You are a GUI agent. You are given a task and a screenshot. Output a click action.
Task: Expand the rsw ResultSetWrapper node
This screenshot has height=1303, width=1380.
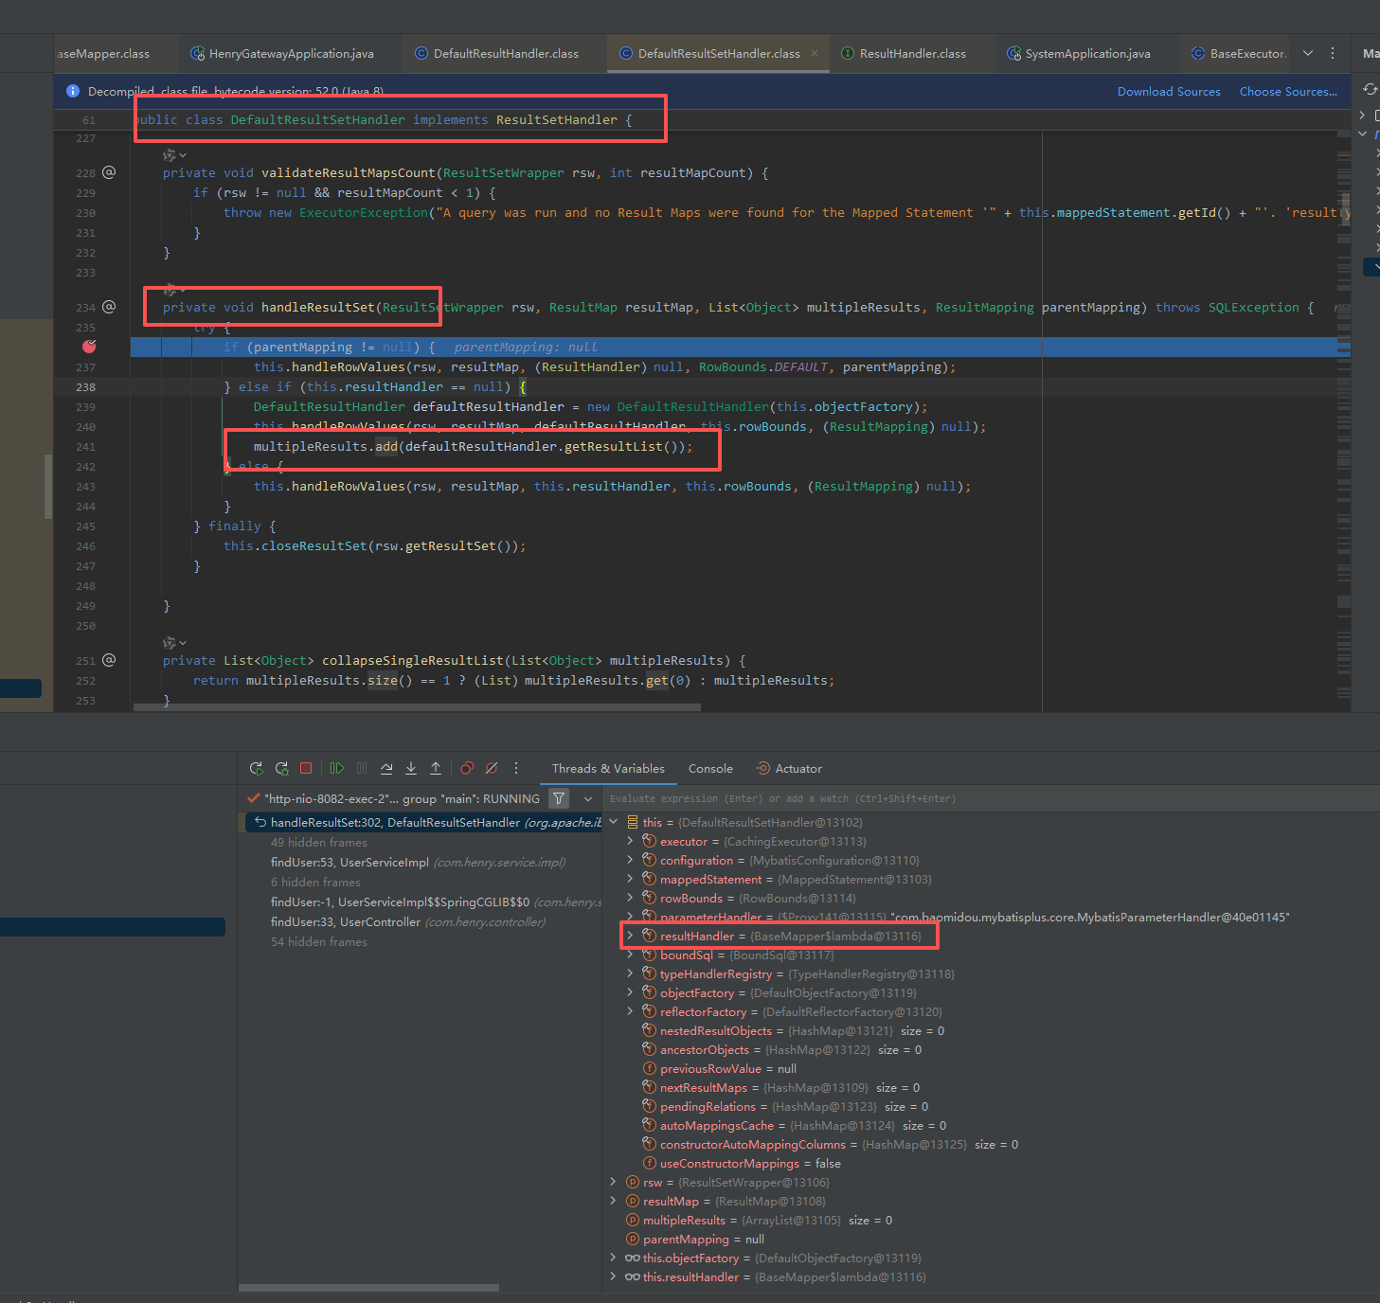(614, 1182)
